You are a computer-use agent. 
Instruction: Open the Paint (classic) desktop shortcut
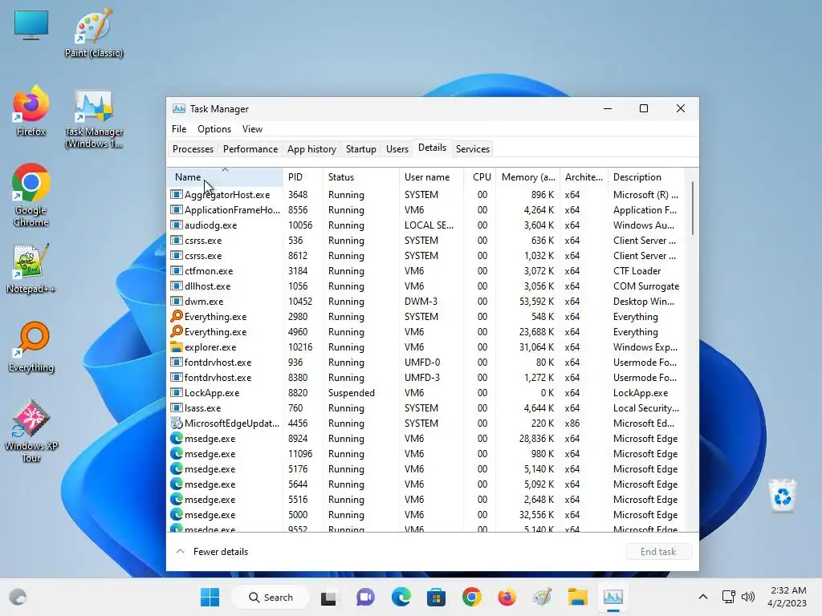click(x=93, y=32)
